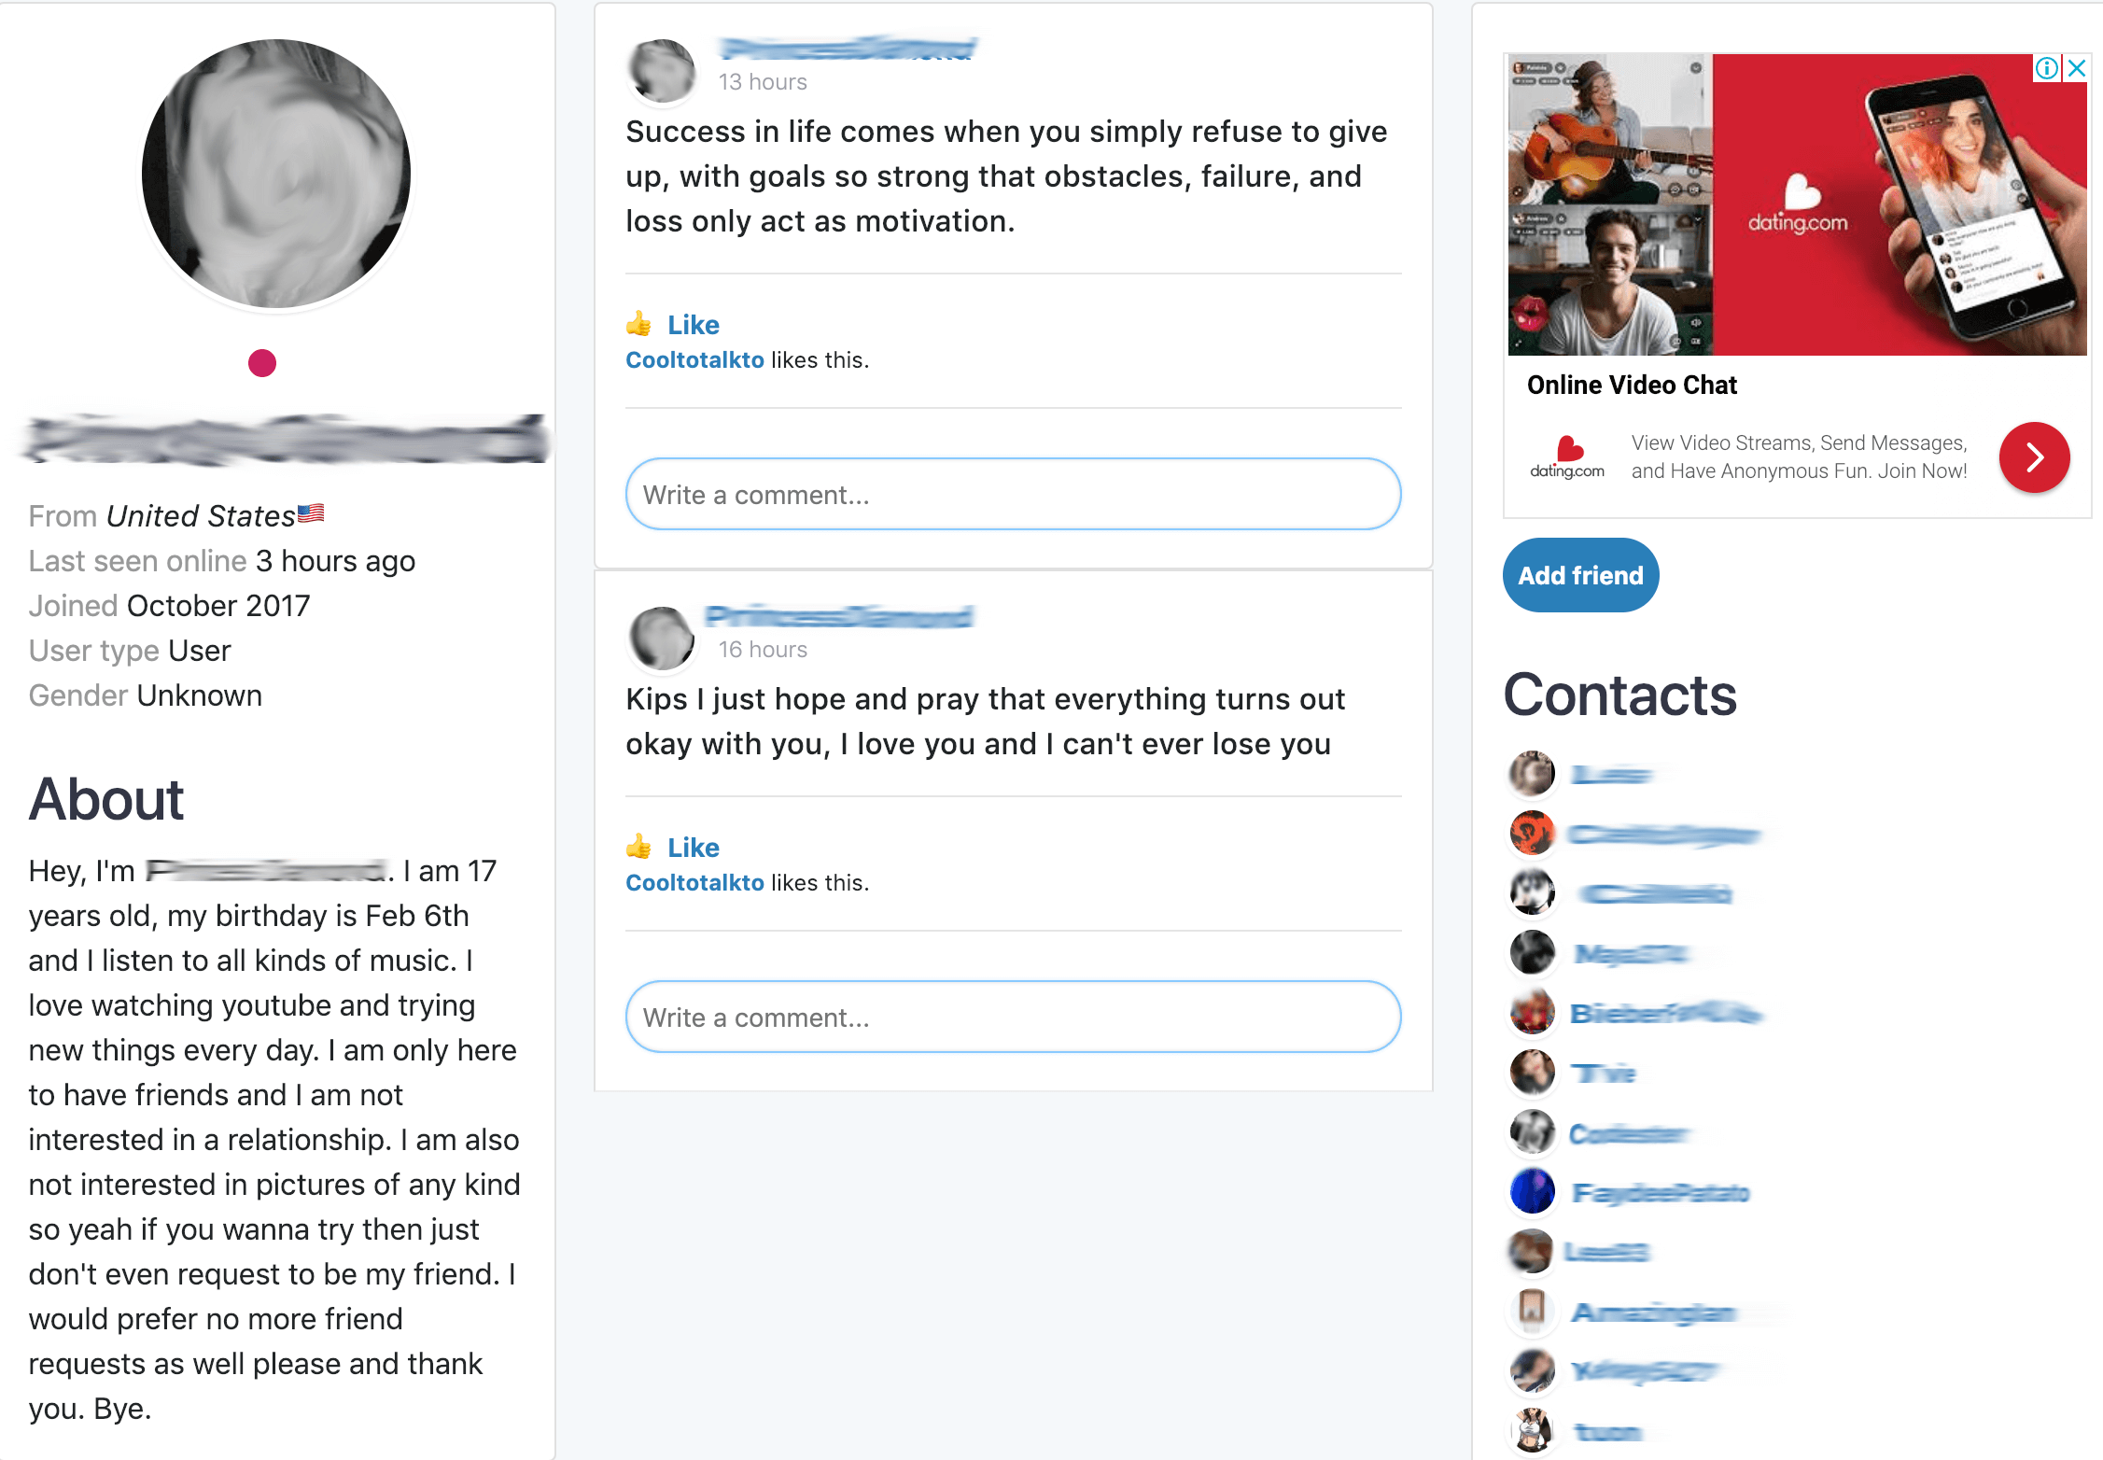This screenshot has height=1460, width=2103.
Task: Focus comment field under the 13 hours post
Action: pyautogui.click(x=1013, y=495)
